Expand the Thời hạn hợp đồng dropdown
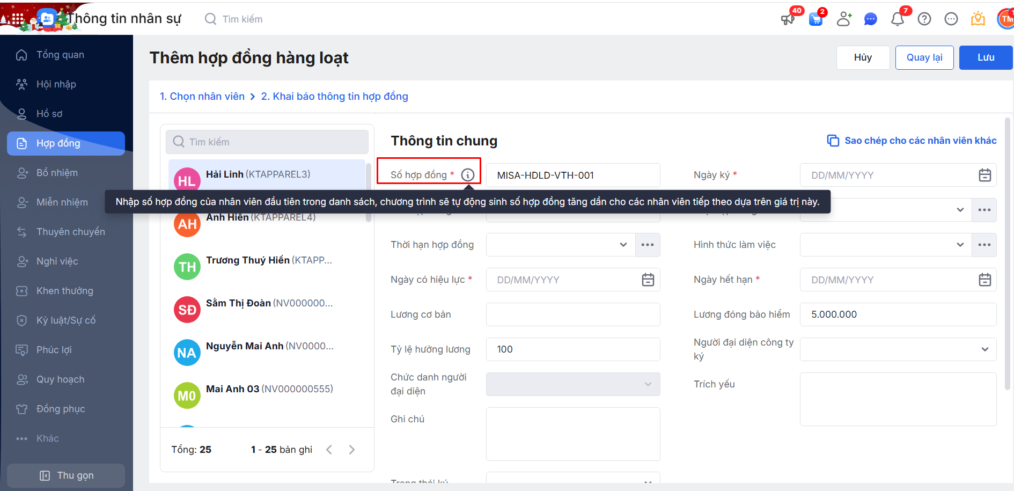 tap(623, 245)
